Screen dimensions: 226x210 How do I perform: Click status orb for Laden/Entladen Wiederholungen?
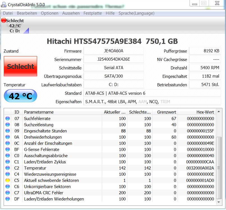coord(8,199)
